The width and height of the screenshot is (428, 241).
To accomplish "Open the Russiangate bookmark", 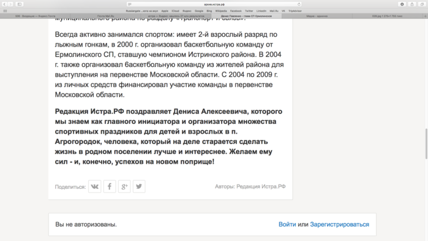I will tap(142, 11).
